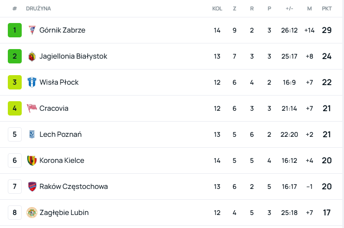
Task: Click the white position 8 badge
Action: (x=15, y=213)
